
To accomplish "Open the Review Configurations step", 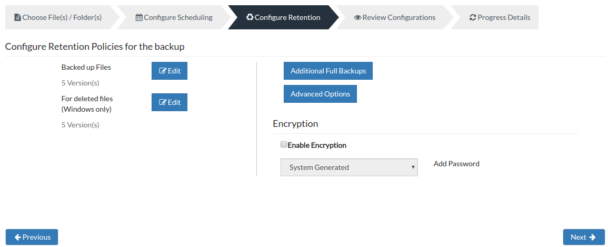I will click(x=395, y=17).
